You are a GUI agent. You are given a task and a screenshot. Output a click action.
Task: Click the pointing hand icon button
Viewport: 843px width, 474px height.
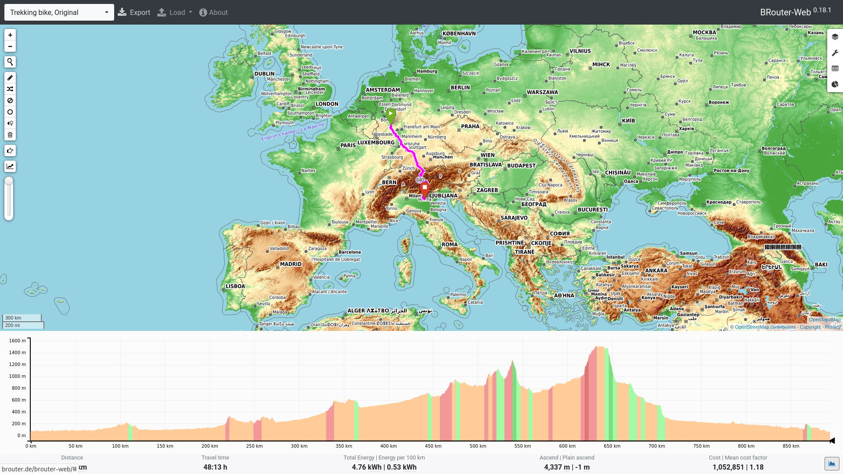click(10, 151)
